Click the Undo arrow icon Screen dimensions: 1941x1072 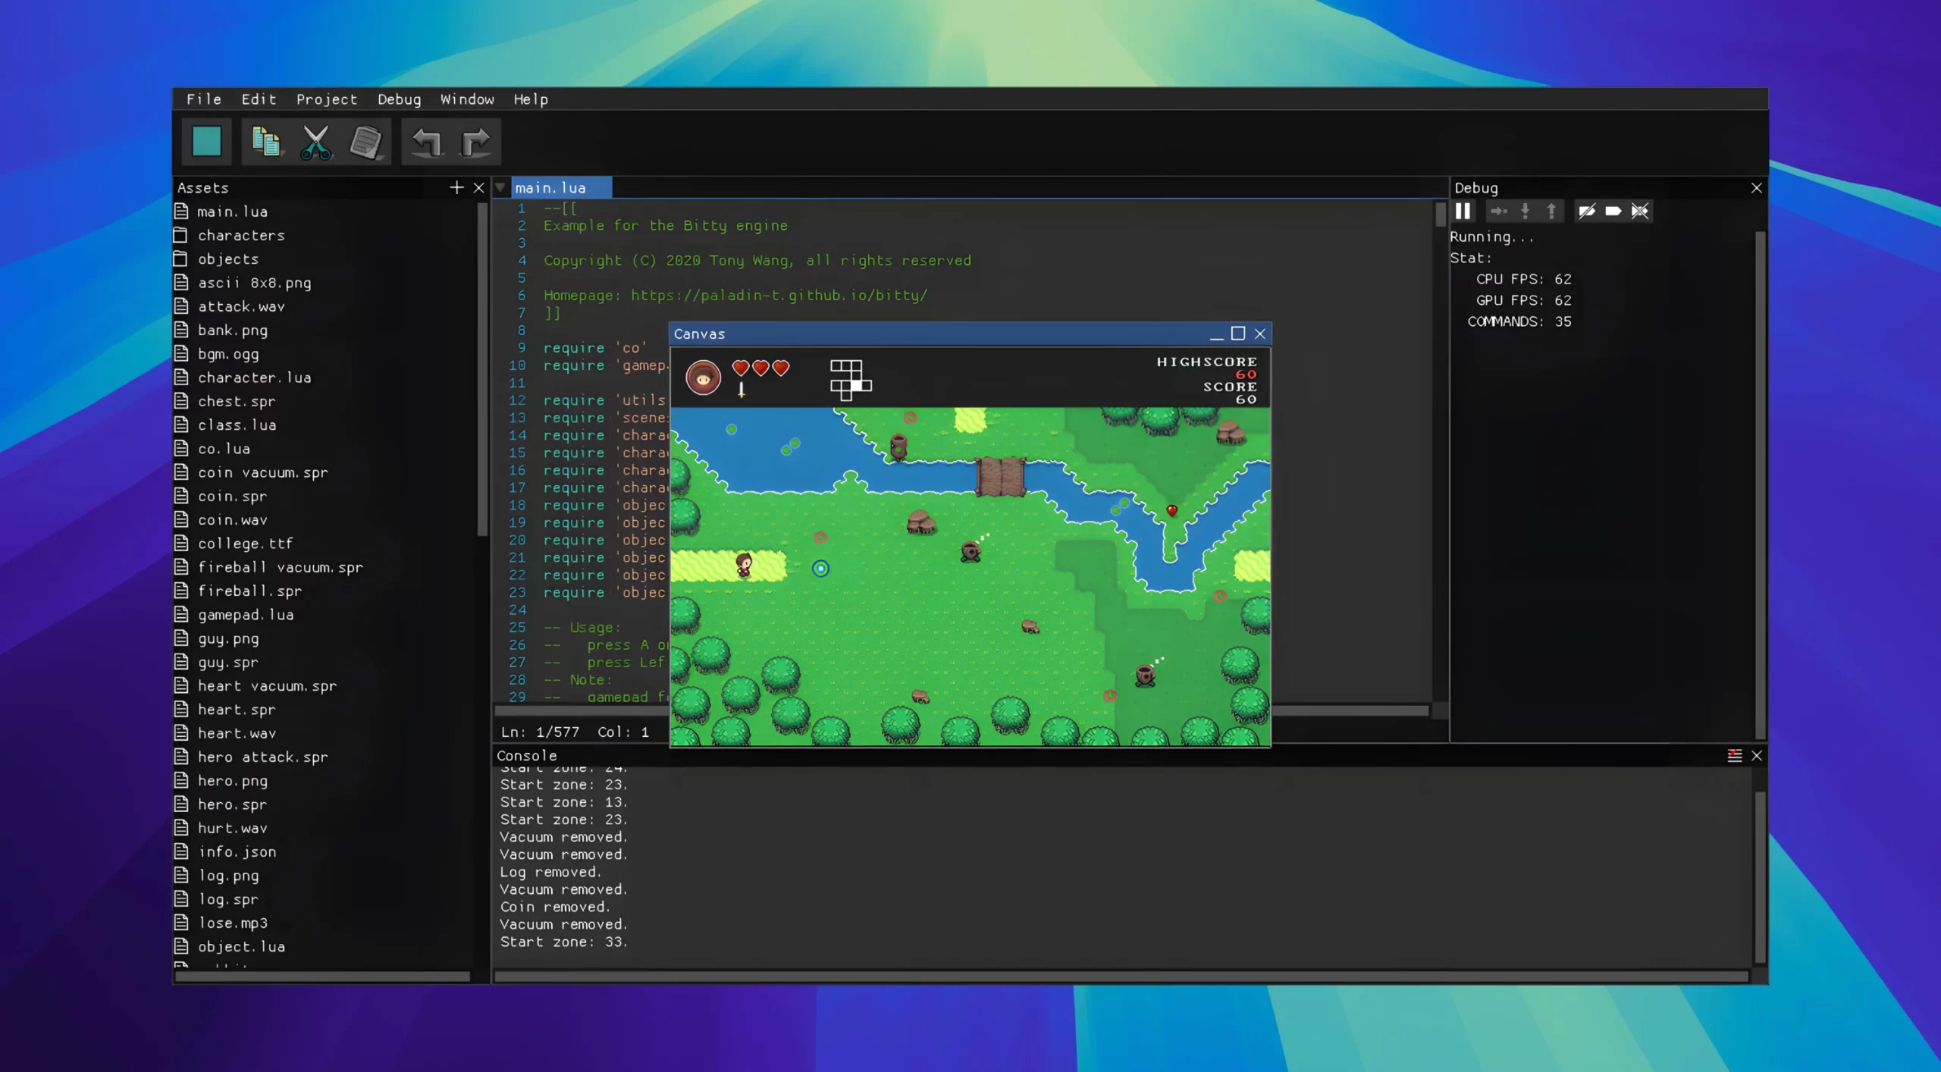tap(426, 142)
